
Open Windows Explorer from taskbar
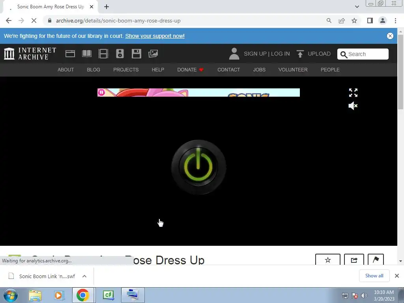(35, 295)
